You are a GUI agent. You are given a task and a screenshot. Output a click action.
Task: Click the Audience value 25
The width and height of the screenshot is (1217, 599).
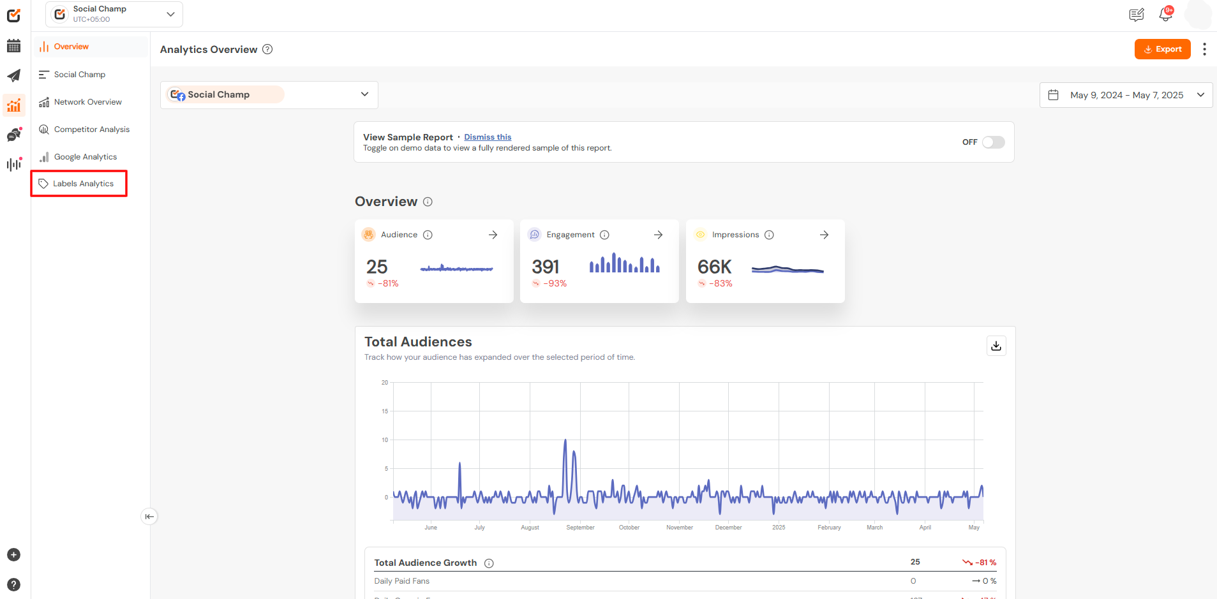point(377,267)
